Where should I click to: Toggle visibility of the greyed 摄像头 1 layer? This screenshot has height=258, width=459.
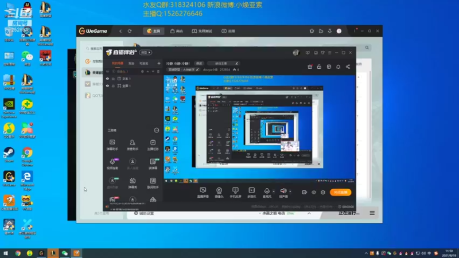[107, 71]
